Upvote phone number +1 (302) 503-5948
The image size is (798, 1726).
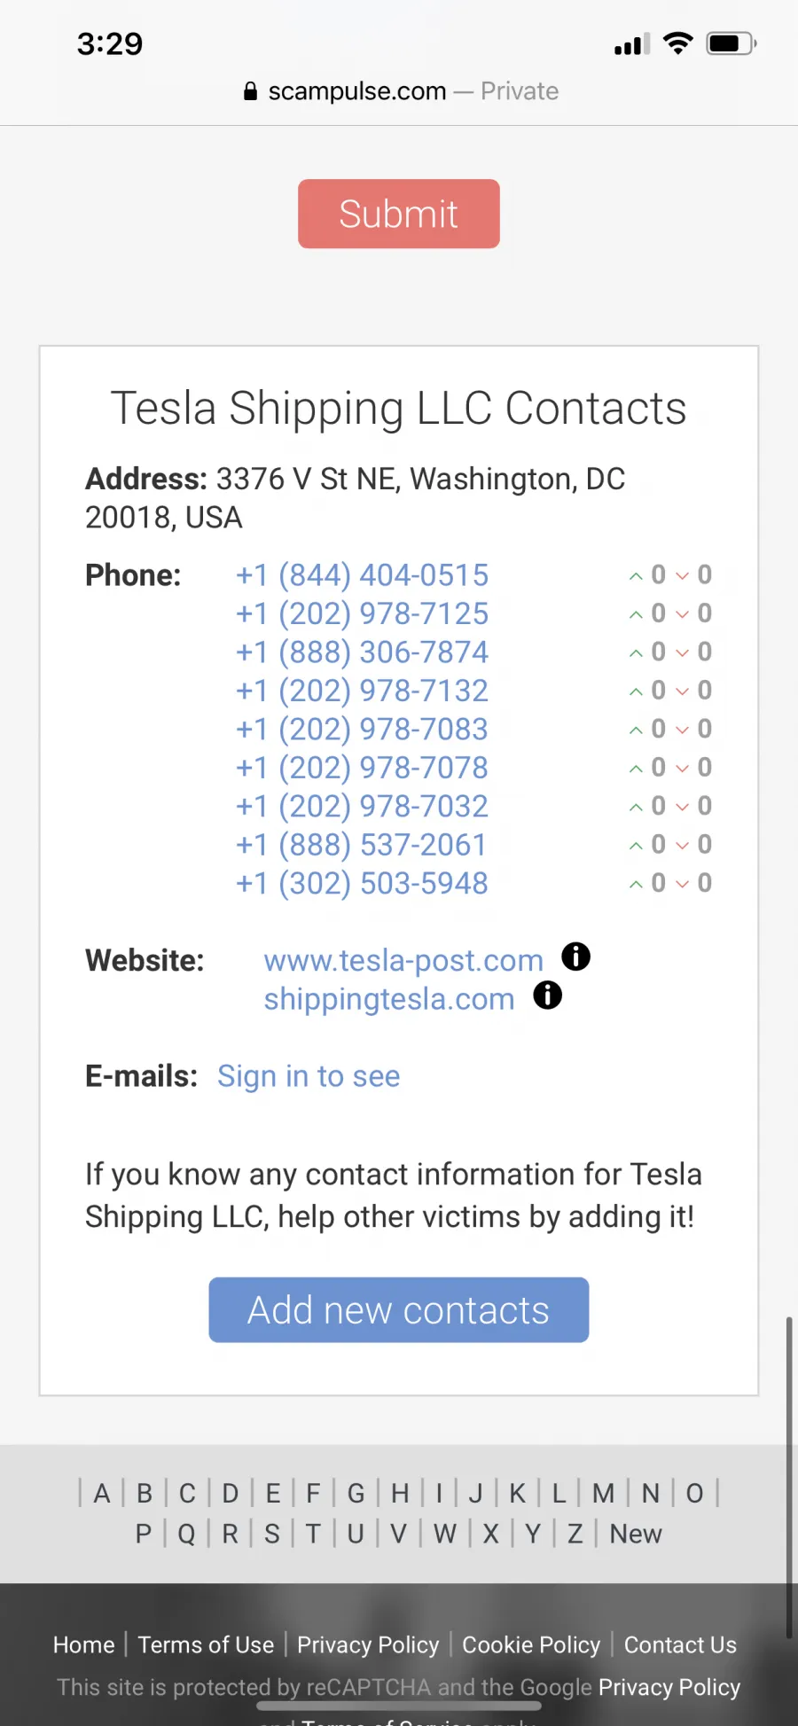coord(636,884)
